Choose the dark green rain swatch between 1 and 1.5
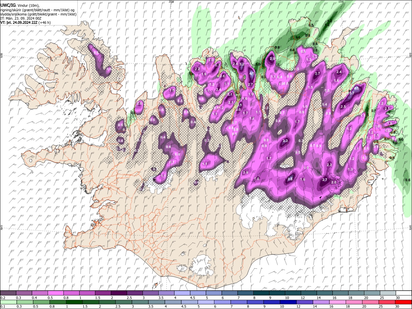412x309 pixels. [x=74, y=302]
